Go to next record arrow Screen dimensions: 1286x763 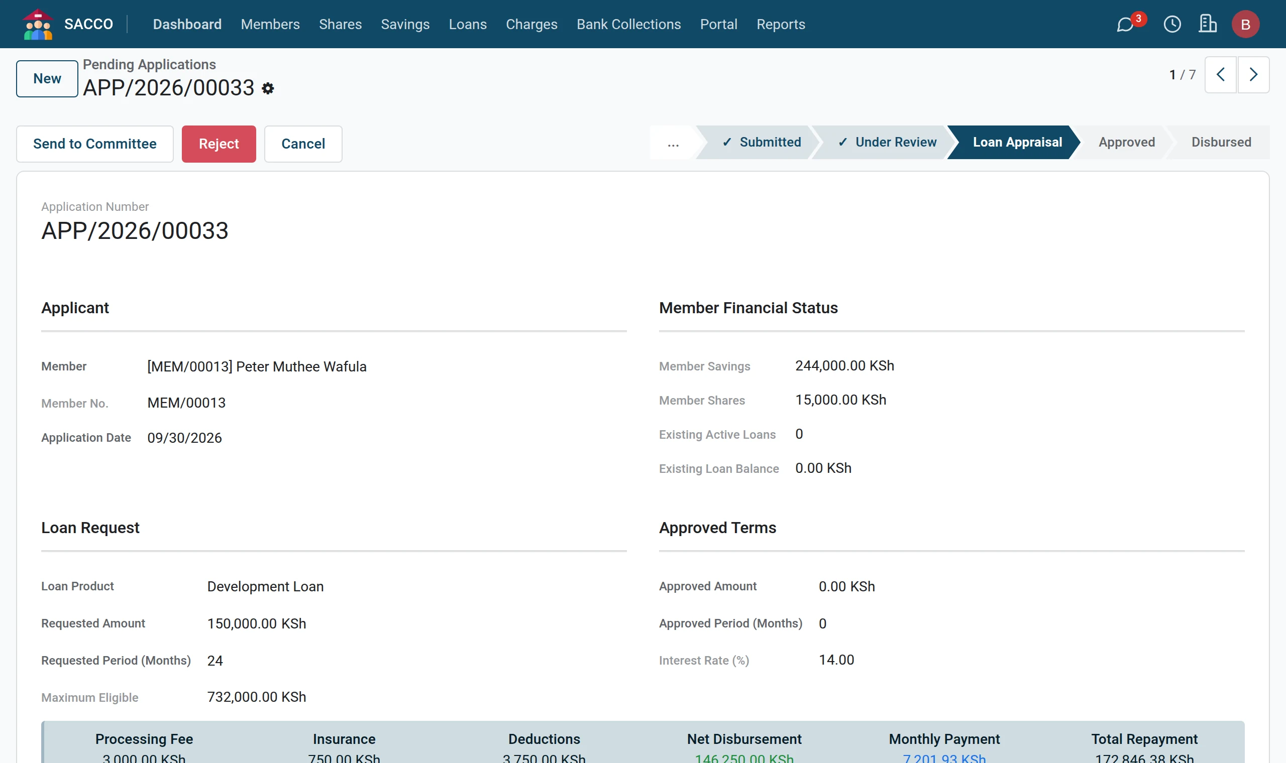[x=1253, y=75]
